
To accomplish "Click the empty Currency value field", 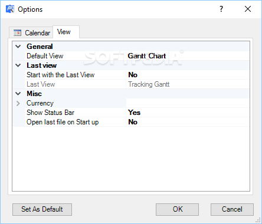I will [x=188, y=103].
